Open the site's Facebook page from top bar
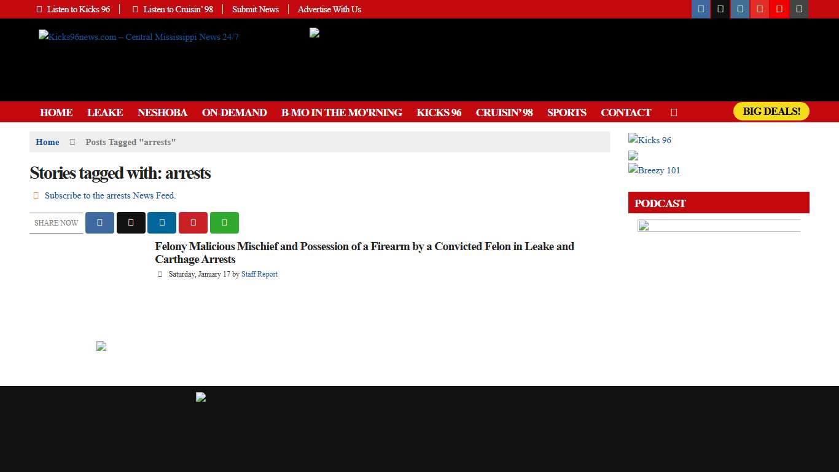Screen dimensions: 839x472 click(701, 9)
